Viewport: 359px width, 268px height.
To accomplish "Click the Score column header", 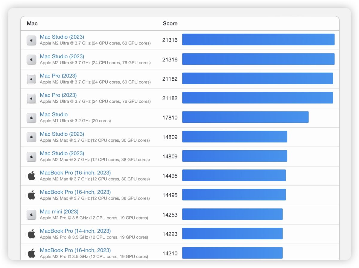I will pos(170,24).
